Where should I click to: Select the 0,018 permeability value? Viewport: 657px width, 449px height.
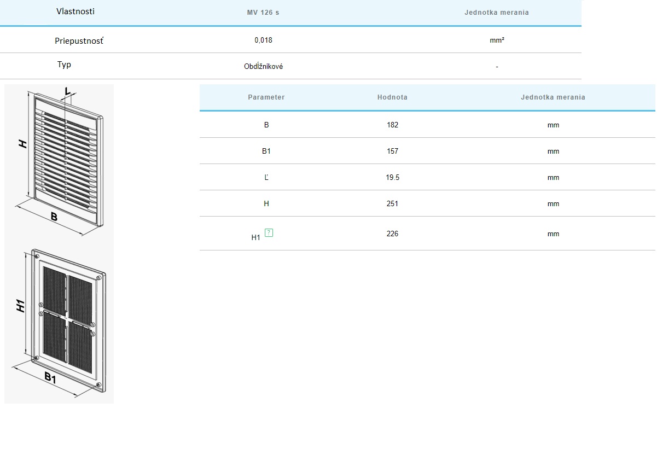point(263,40)
